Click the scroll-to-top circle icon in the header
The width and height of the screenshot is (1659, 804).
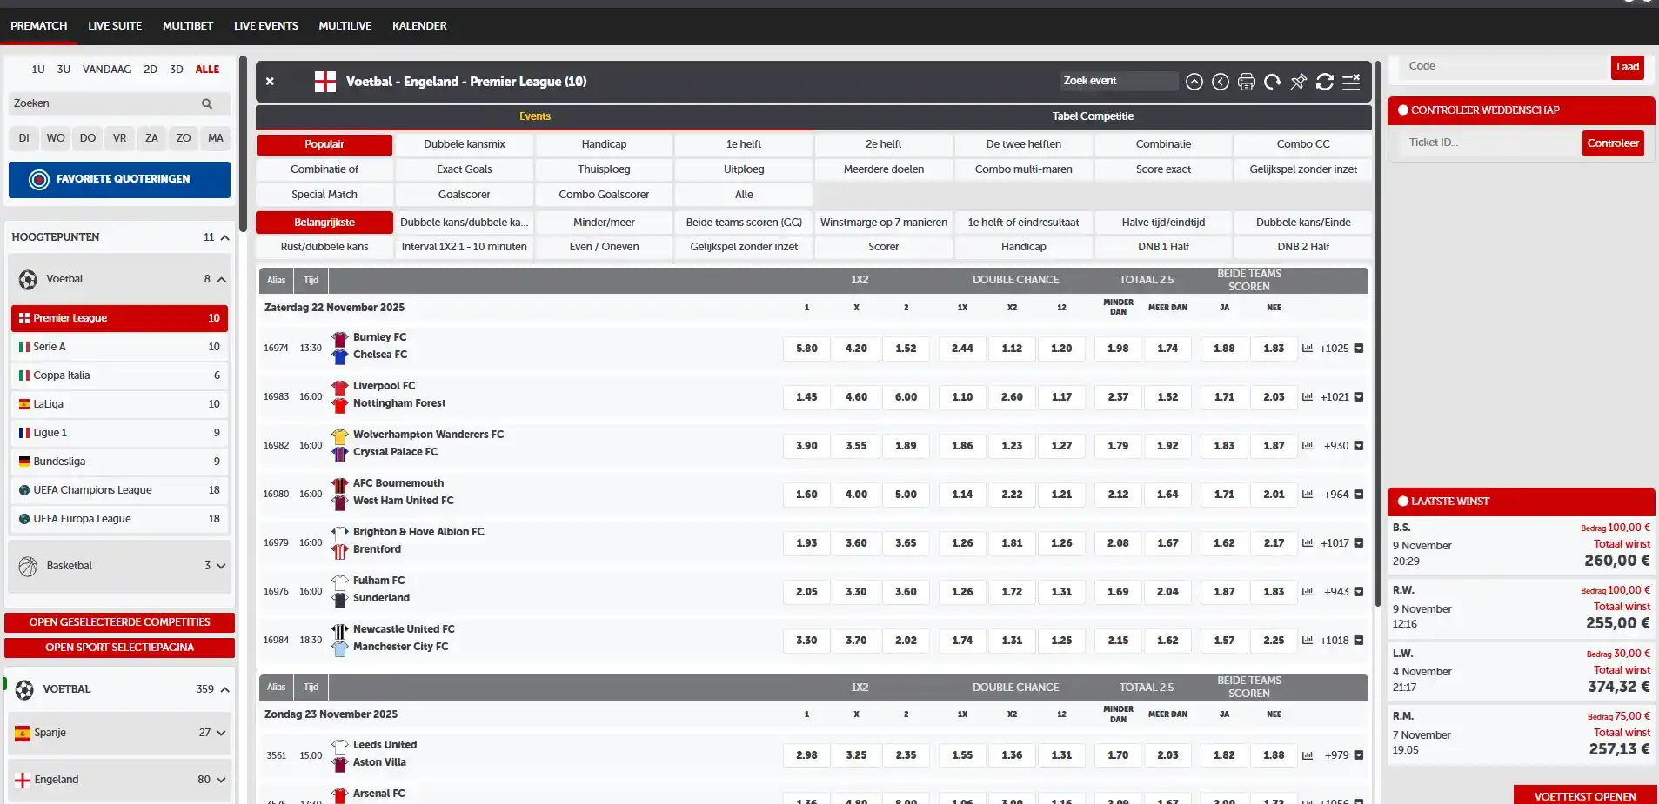pyautogui.click(x=1194, y=82)
